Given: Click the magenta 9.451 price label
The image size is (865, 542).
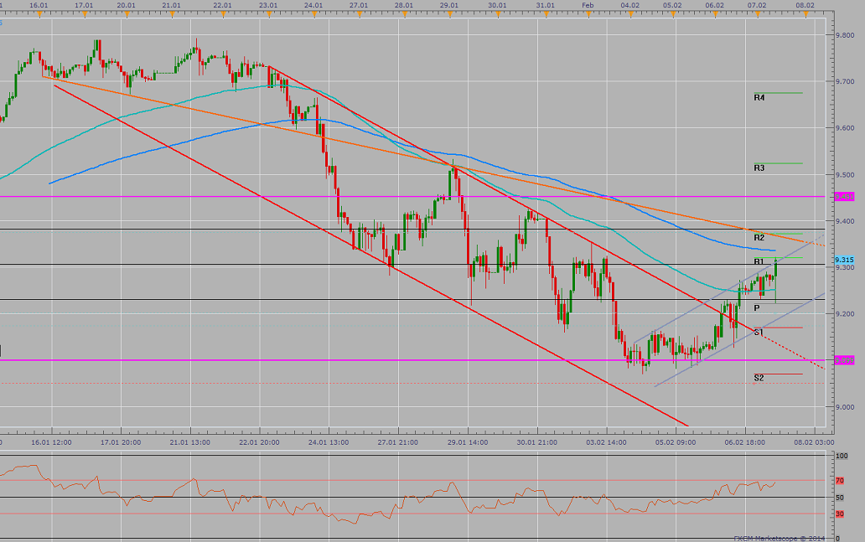Looking at the screenshot, I should 846,196.
